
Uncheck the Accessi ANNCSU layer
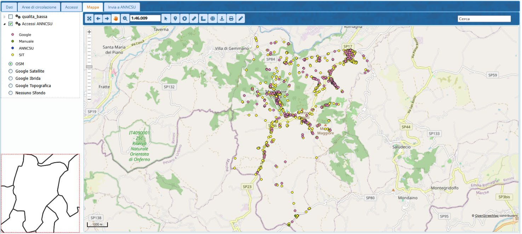[x=11, y=24]
